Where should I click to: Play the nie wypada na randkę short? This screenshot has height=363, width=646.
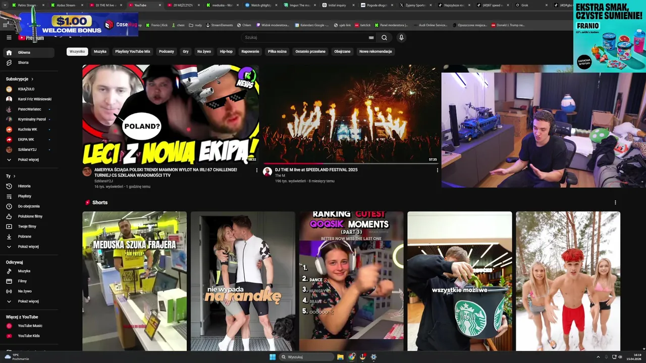(243, 281)
